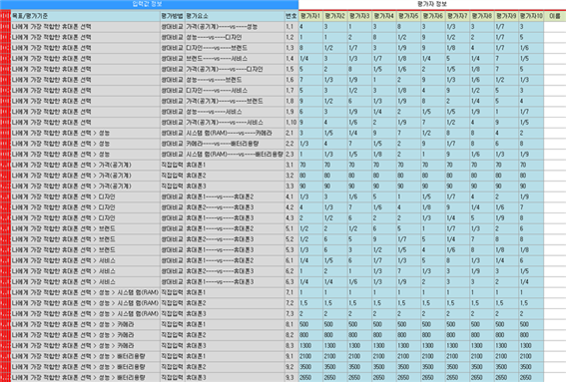The image size is (566, 382).
Task: Select the 평가자7 column header
Action: click(x=458, y=16)
